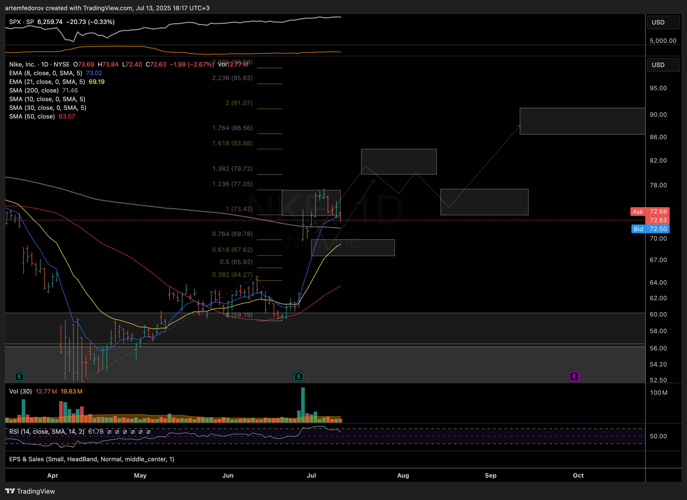The image size is (687, 500).
Task: Click the 95.00 price scale label
Action: point(658,88)
